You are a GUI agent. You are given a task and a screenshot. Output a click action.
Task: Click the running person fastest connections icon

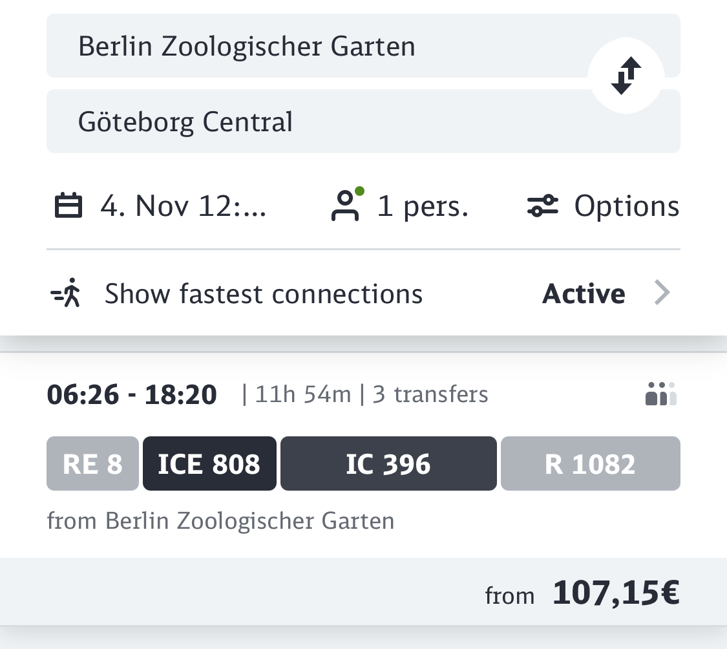[66, 293]
